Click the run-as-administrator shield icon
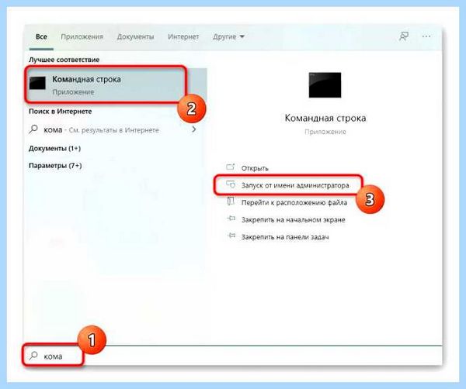Image resolution: width=466 pixels, height=389 pixels. pyautogui.click(x=231, y=184)
